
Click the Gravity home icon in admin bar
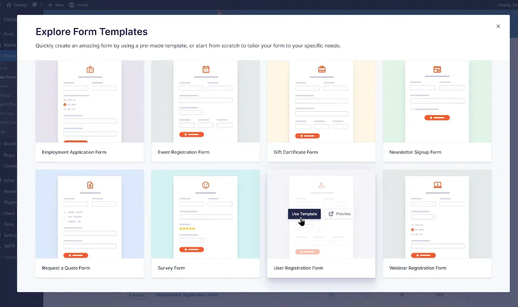pos(9,5)
